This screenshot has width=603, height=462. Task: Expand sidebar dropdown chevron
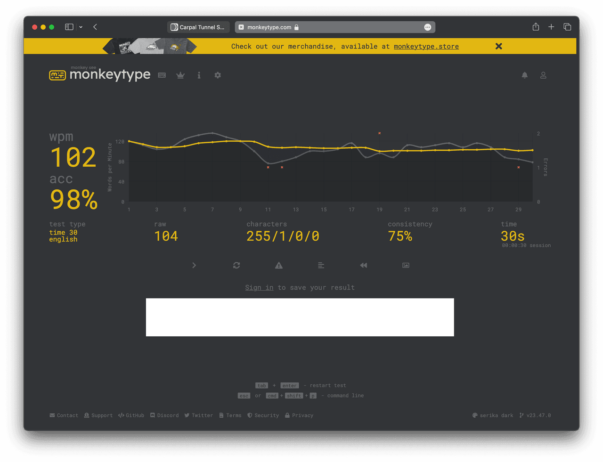[81, 27]
